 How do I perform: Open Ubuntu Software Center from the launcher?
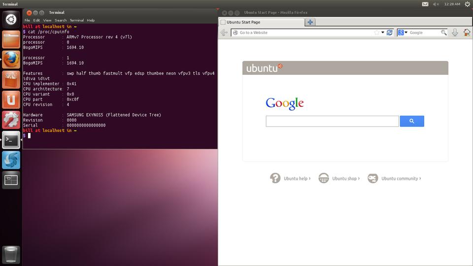point(11,80)
